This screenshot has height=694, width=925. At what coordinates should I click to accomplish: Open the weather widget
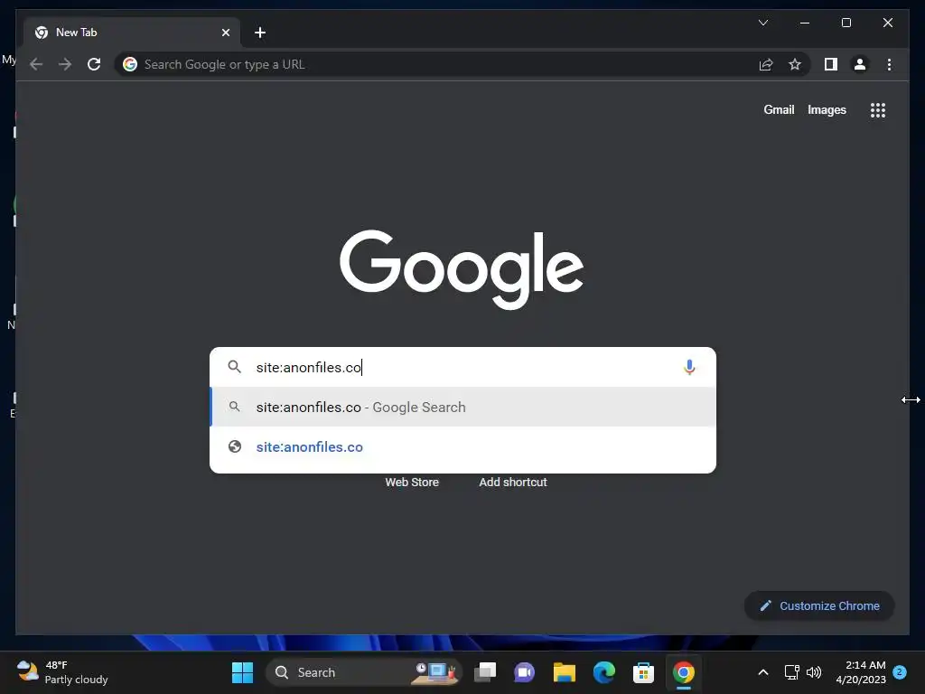(x=62, y=672)
